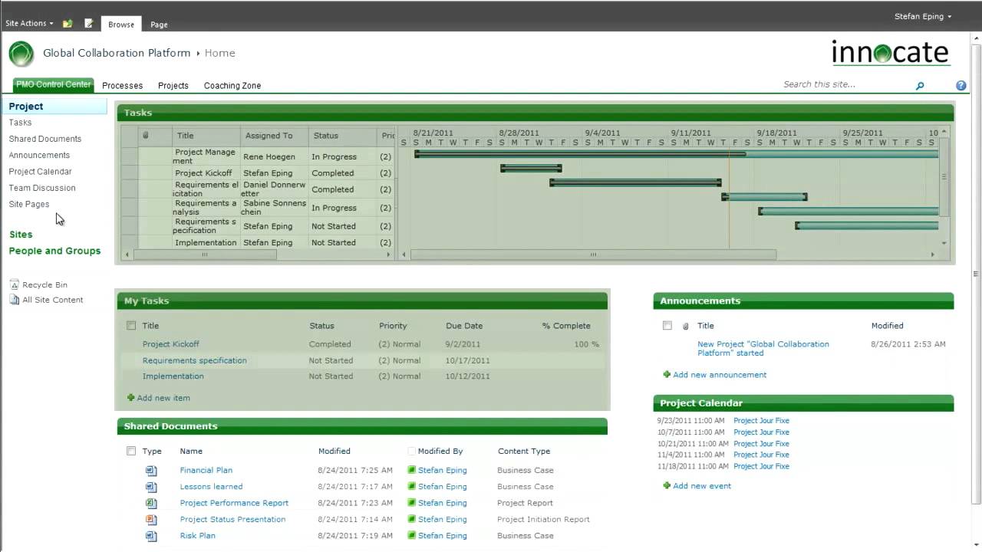The height and width of the screenshot is (552, 982).
Task: Click the Gantt chart horizontal scrollbar thumb
Action: [593, 255]
